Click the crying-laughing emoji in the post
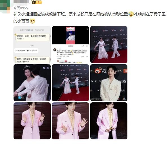Screen dimensions: 168x145 click(x=131, y=14)
